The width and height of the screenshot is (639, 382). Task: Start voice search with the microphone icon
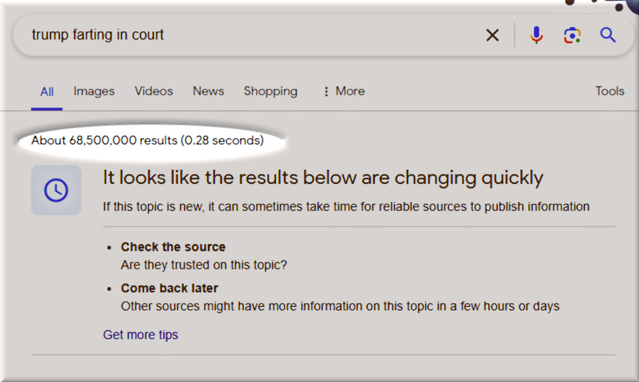click(x=537, y=35)
